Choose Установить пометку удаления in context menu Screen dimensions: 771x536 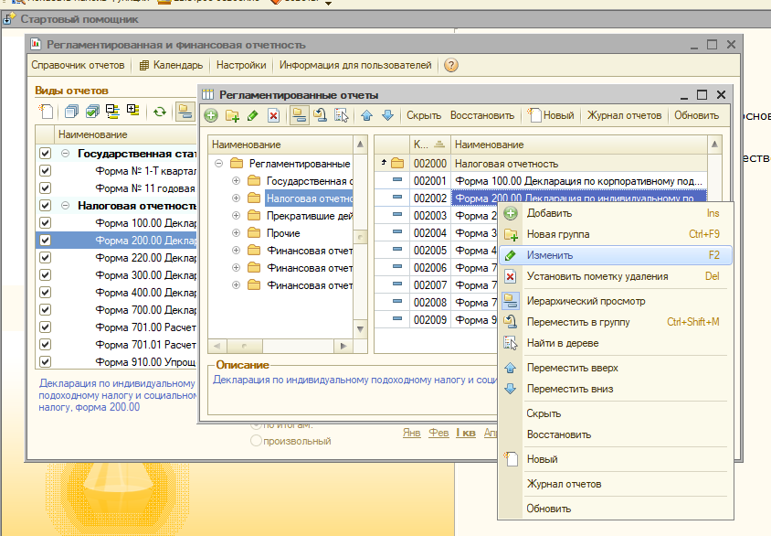click(616, 276)
